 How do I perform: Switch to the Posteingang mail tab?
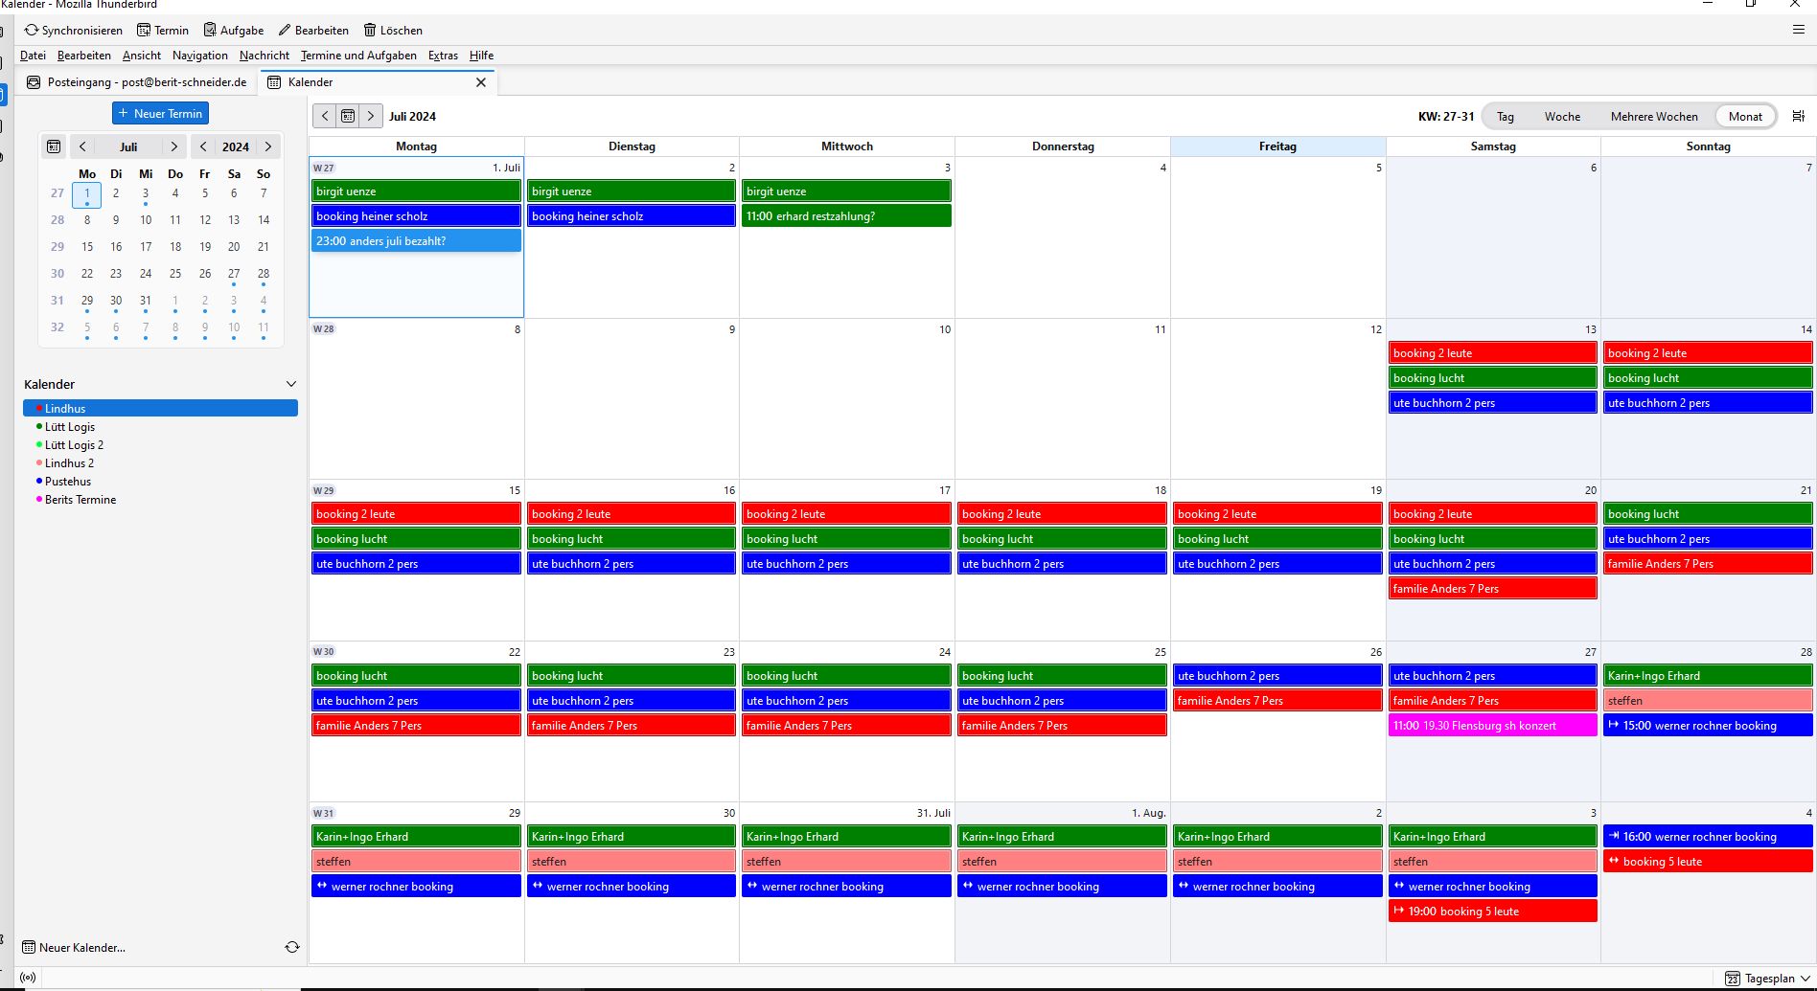coord(137,82)
